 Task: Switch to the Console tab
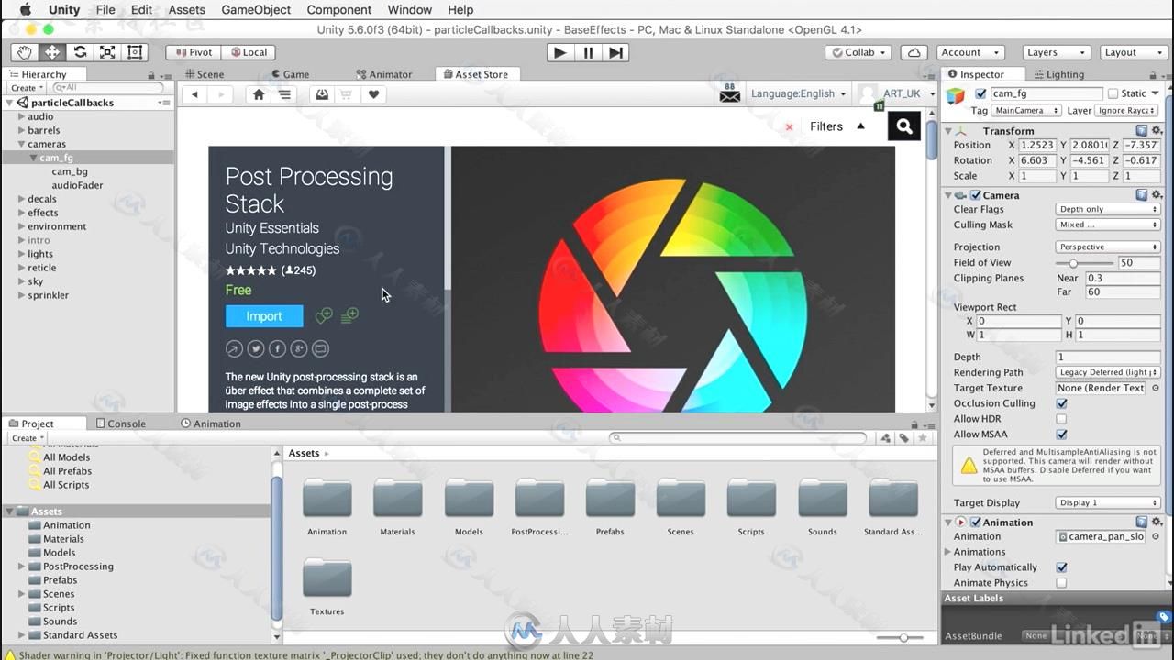pos(120,423)
